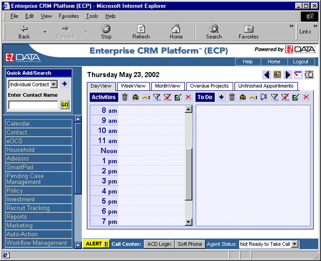The width and height of the screenshot is (321, 261).
Task: Click the yellow GO button
Action: tap(65, 105)
